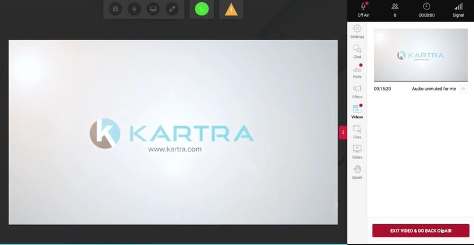Click Exit Video & Go Back On Air
This screenshot has width=474, height=245.
pos(421,230)
